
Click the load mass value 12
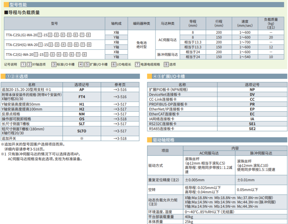coord(271,47)
